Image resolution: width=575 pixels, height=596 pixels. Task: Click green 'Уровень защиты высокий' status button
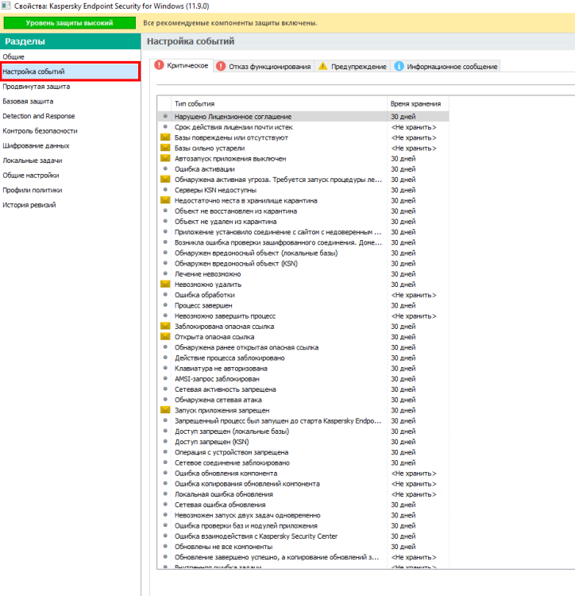70,23
